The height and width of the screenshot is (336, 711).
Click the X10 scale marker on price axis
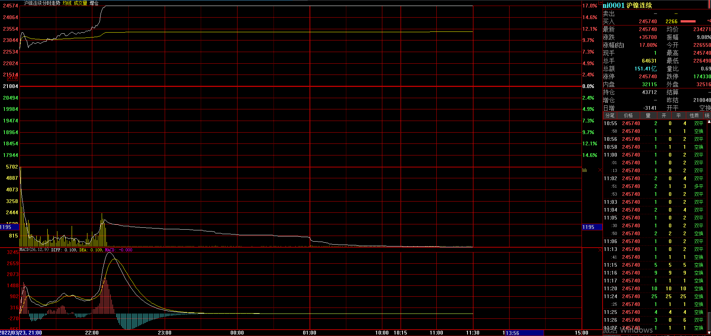point(12,78)
